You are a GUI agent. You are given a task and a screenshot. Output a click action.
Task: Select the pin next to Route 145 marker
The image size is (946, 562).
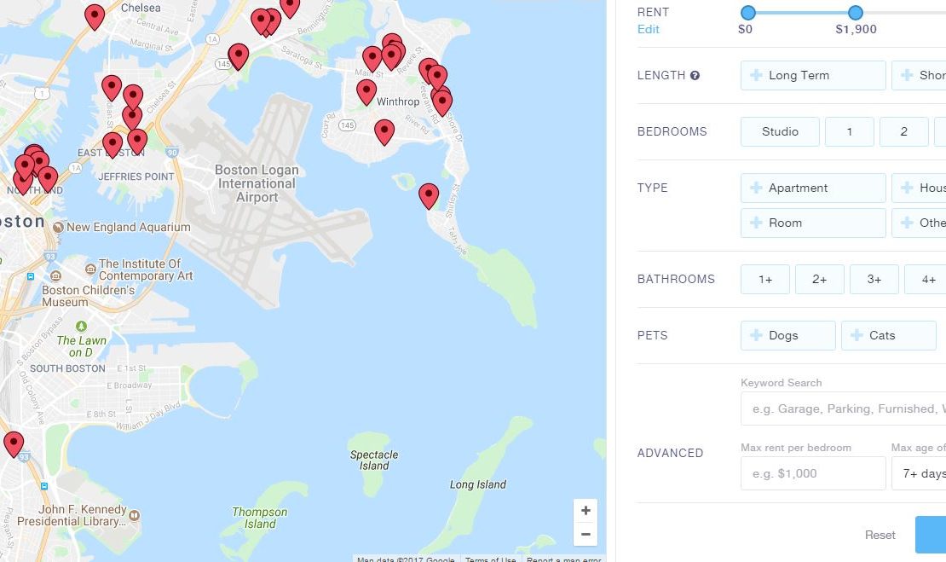[x=239, y=57]
